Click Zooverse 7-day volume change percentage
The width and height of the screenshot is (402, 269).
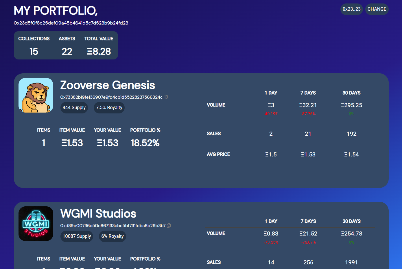pyautogui.click(x=308, y=114)
